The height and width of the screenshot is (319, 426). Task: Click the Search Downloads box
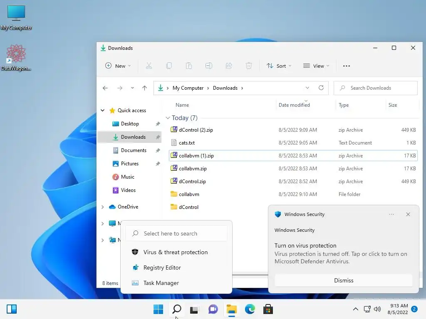point(376,88)
